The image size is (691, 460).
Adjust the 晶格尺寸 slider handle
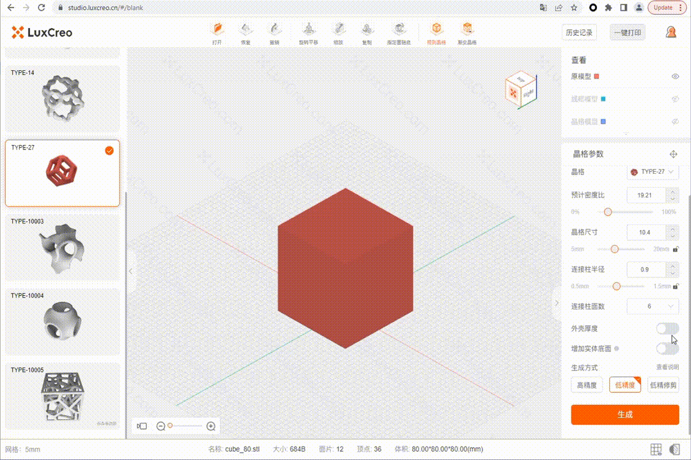(614, 250)
